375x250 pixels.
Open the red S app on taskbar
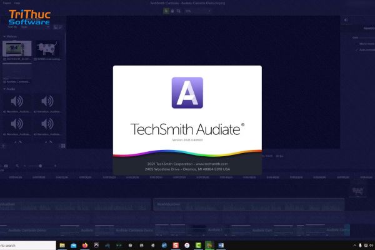[176, 246]
